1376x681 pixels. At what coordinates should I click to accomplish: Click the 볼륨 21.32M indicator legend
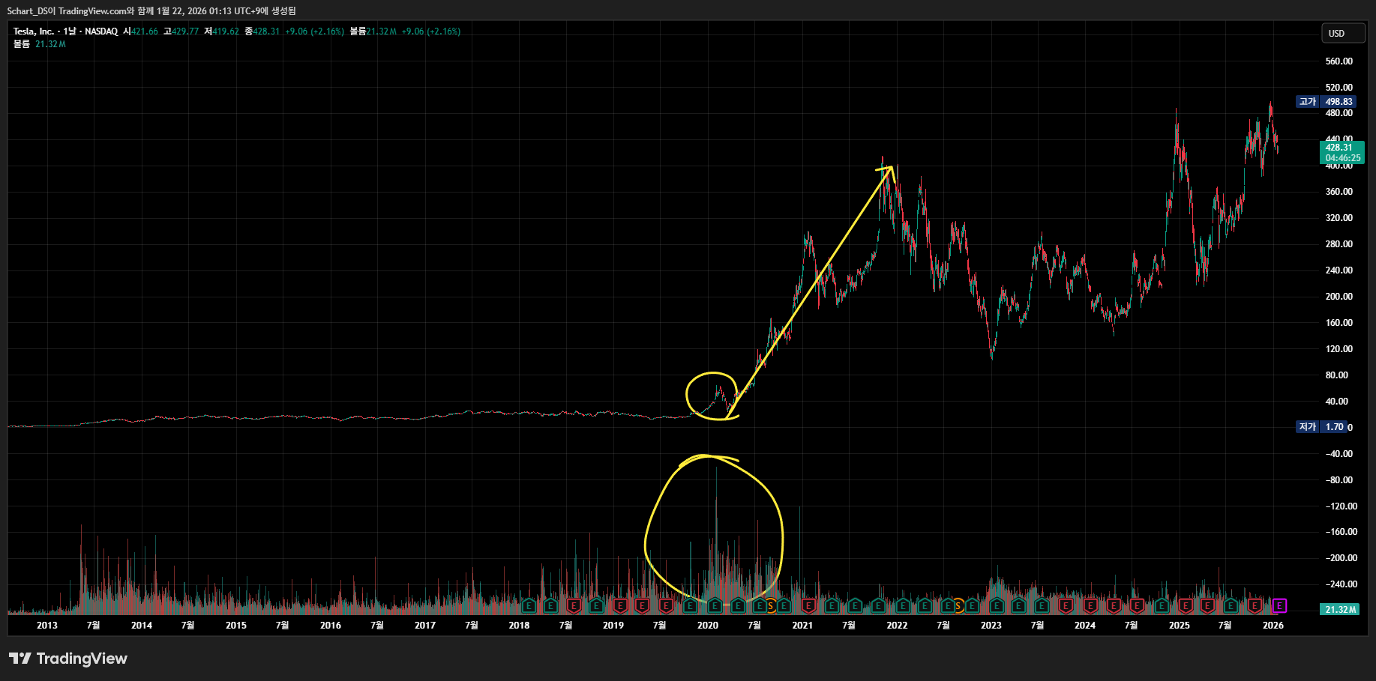coord(40,44)
